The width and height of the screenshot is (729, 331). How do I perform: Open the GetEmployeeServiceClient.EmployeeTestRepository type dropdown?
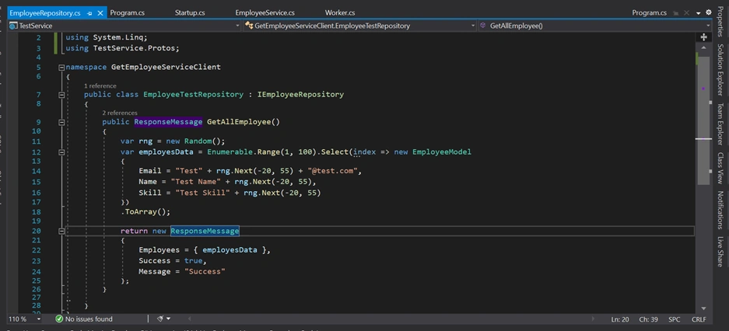pos(473,26)
